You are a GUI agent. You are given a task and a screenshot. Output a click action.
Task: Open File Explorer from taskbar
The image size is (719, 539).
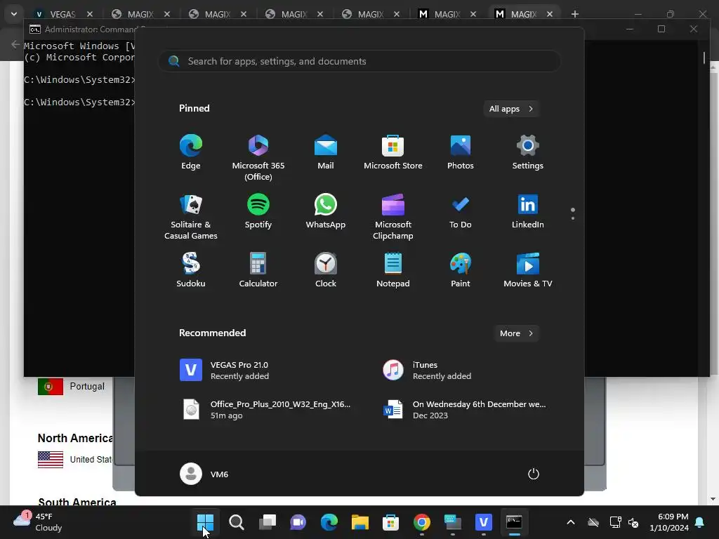pos(360,522)
